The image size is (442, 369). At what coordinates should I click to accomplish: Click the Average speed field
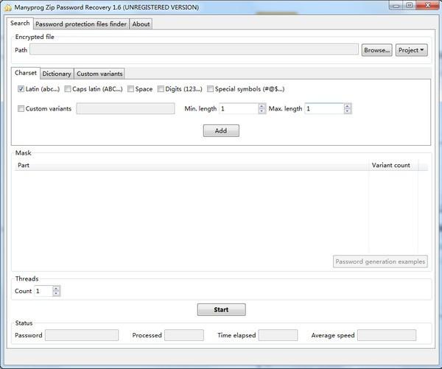pos(387,335)
